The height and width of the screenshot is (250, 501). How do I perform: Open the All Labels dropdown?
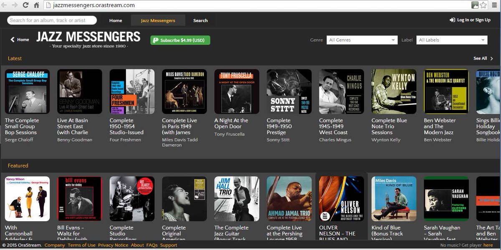(452, 40)
